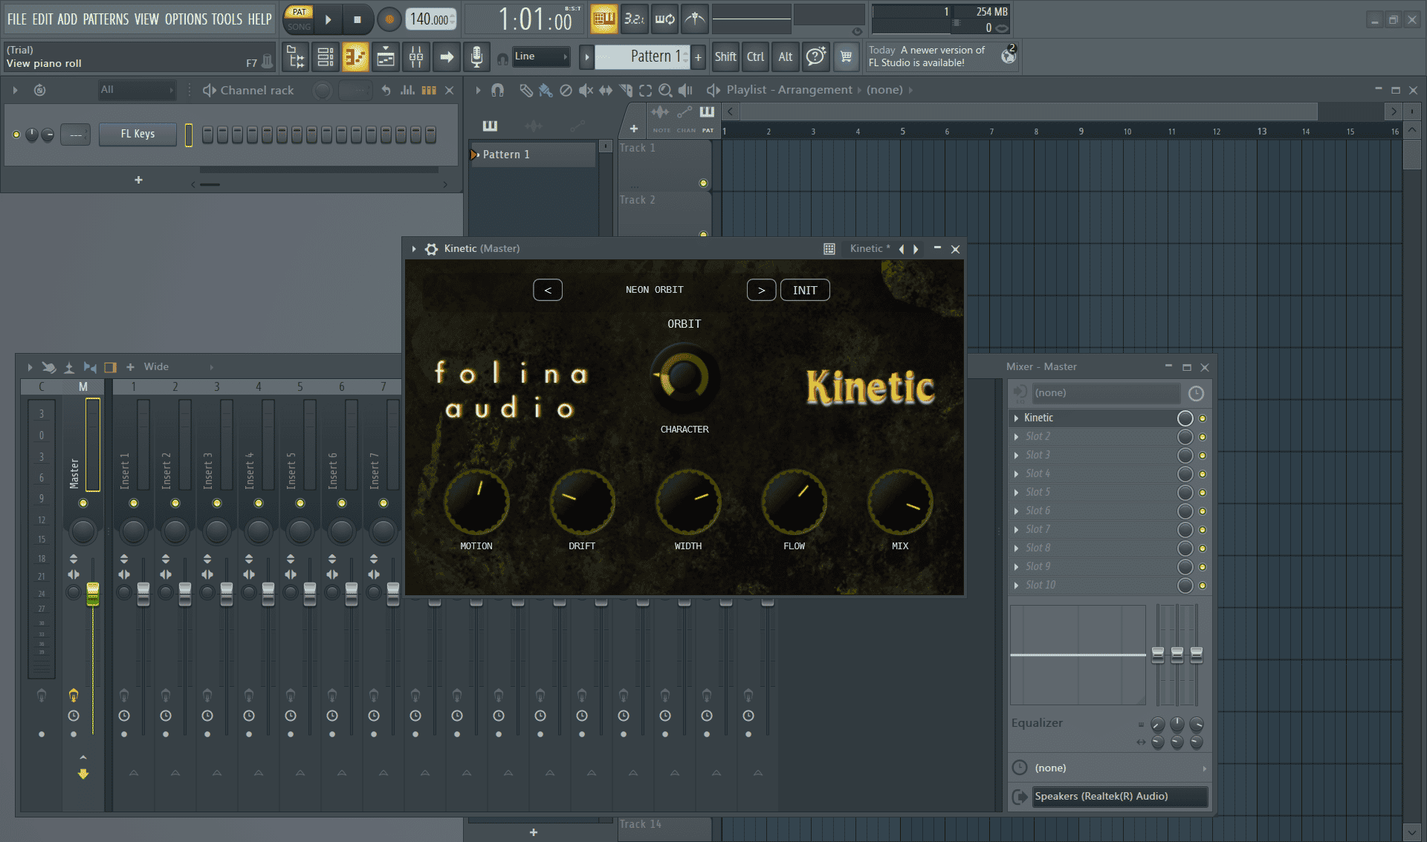This screenshot has width=1427, height=842.
Task: Click the Play button in transport
Action: tap(328, 19)
